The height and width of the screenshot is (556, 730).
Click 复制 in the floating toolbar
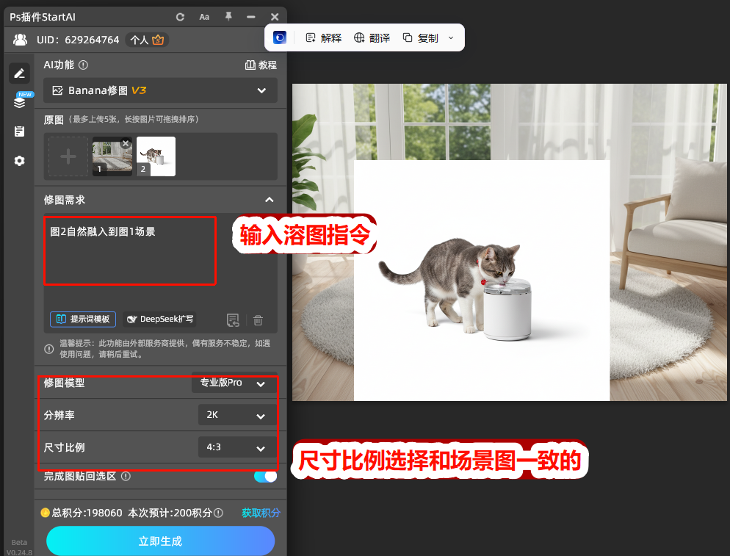[420, 37]
